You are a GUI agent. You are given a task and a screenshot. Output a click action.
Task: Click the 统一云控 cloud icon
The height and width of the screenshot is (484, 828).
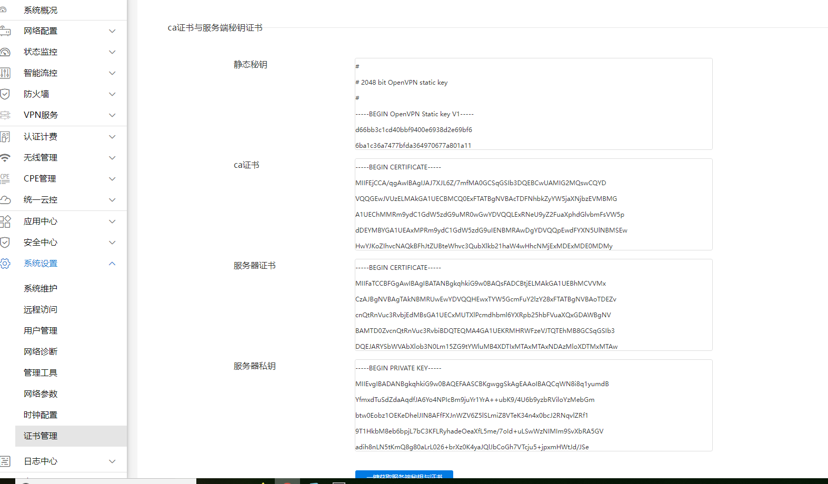pyautogui.click(x=5, y=200)
